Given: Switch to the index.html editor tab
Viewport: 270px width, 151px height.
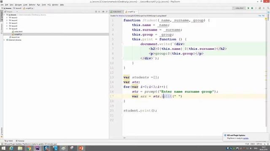Looking at the screenshot, I should click(x=116, y=12).
